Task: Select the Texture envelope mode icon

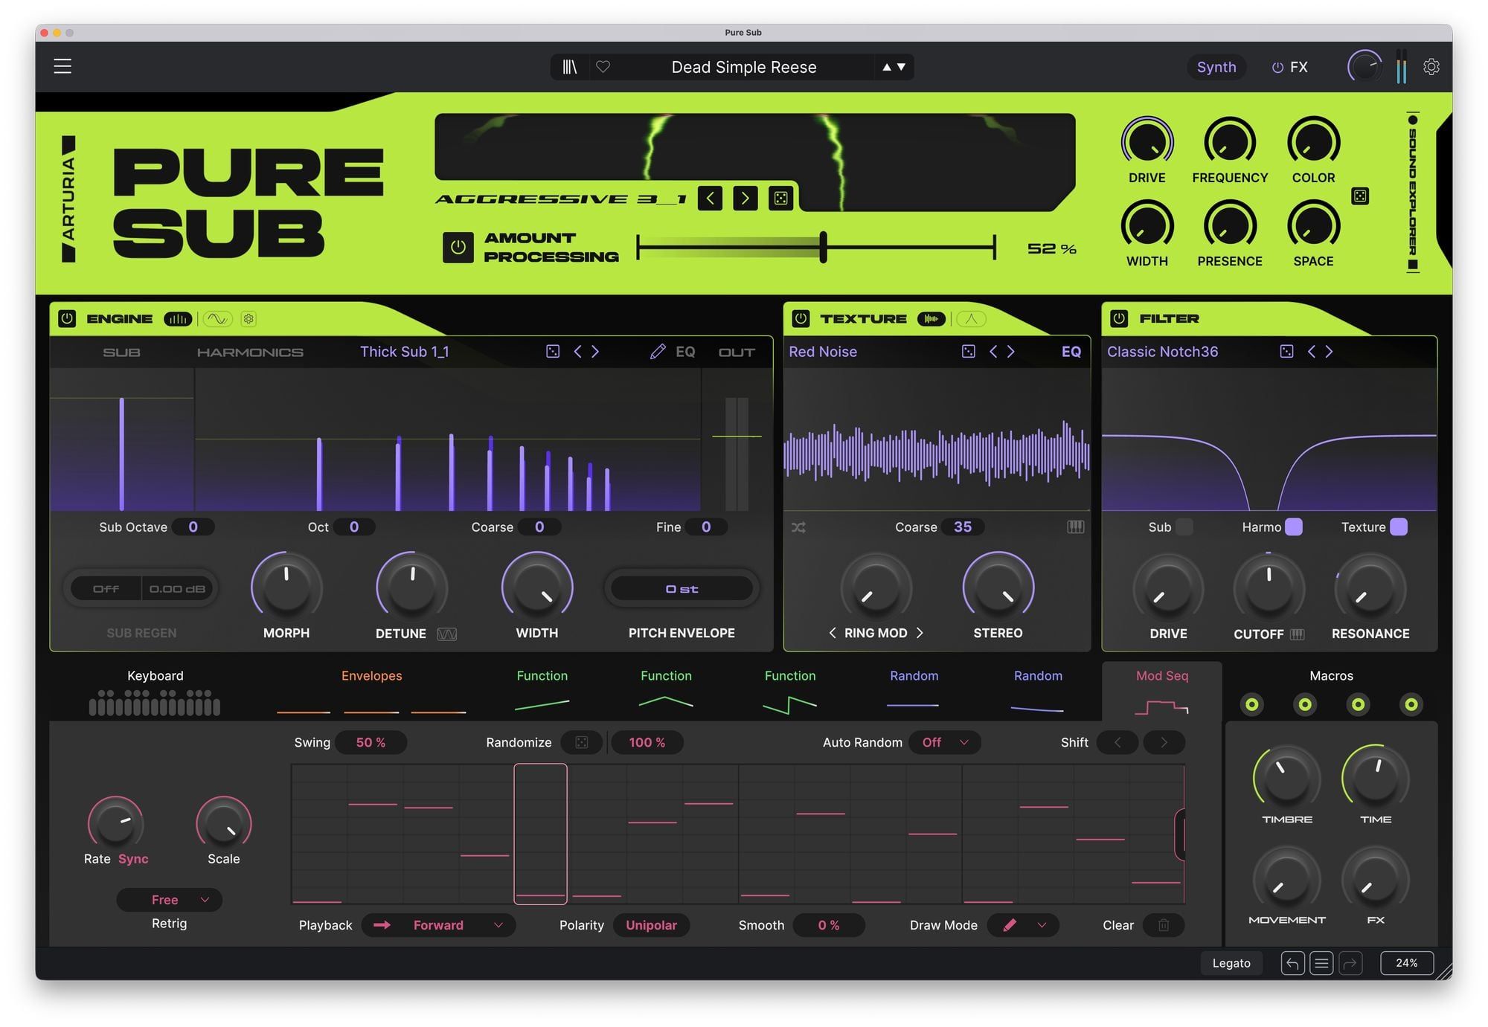Action: [971, 319]
